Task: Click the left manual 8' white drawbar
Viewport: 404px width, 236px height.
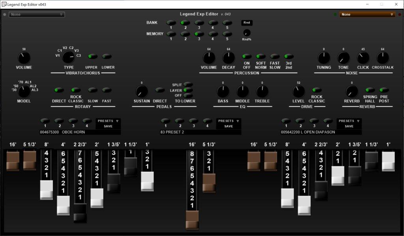Action: pos(47,190)
